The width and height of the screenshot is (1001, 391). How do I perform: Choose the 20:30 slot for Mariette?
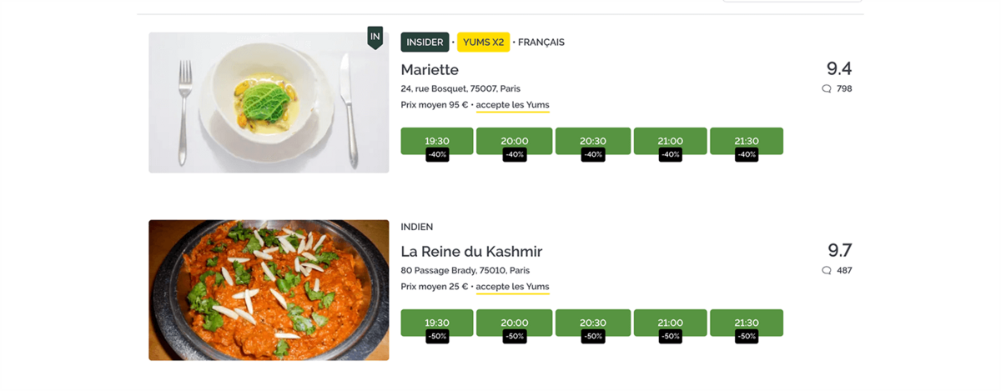click(x=593, y=141)
